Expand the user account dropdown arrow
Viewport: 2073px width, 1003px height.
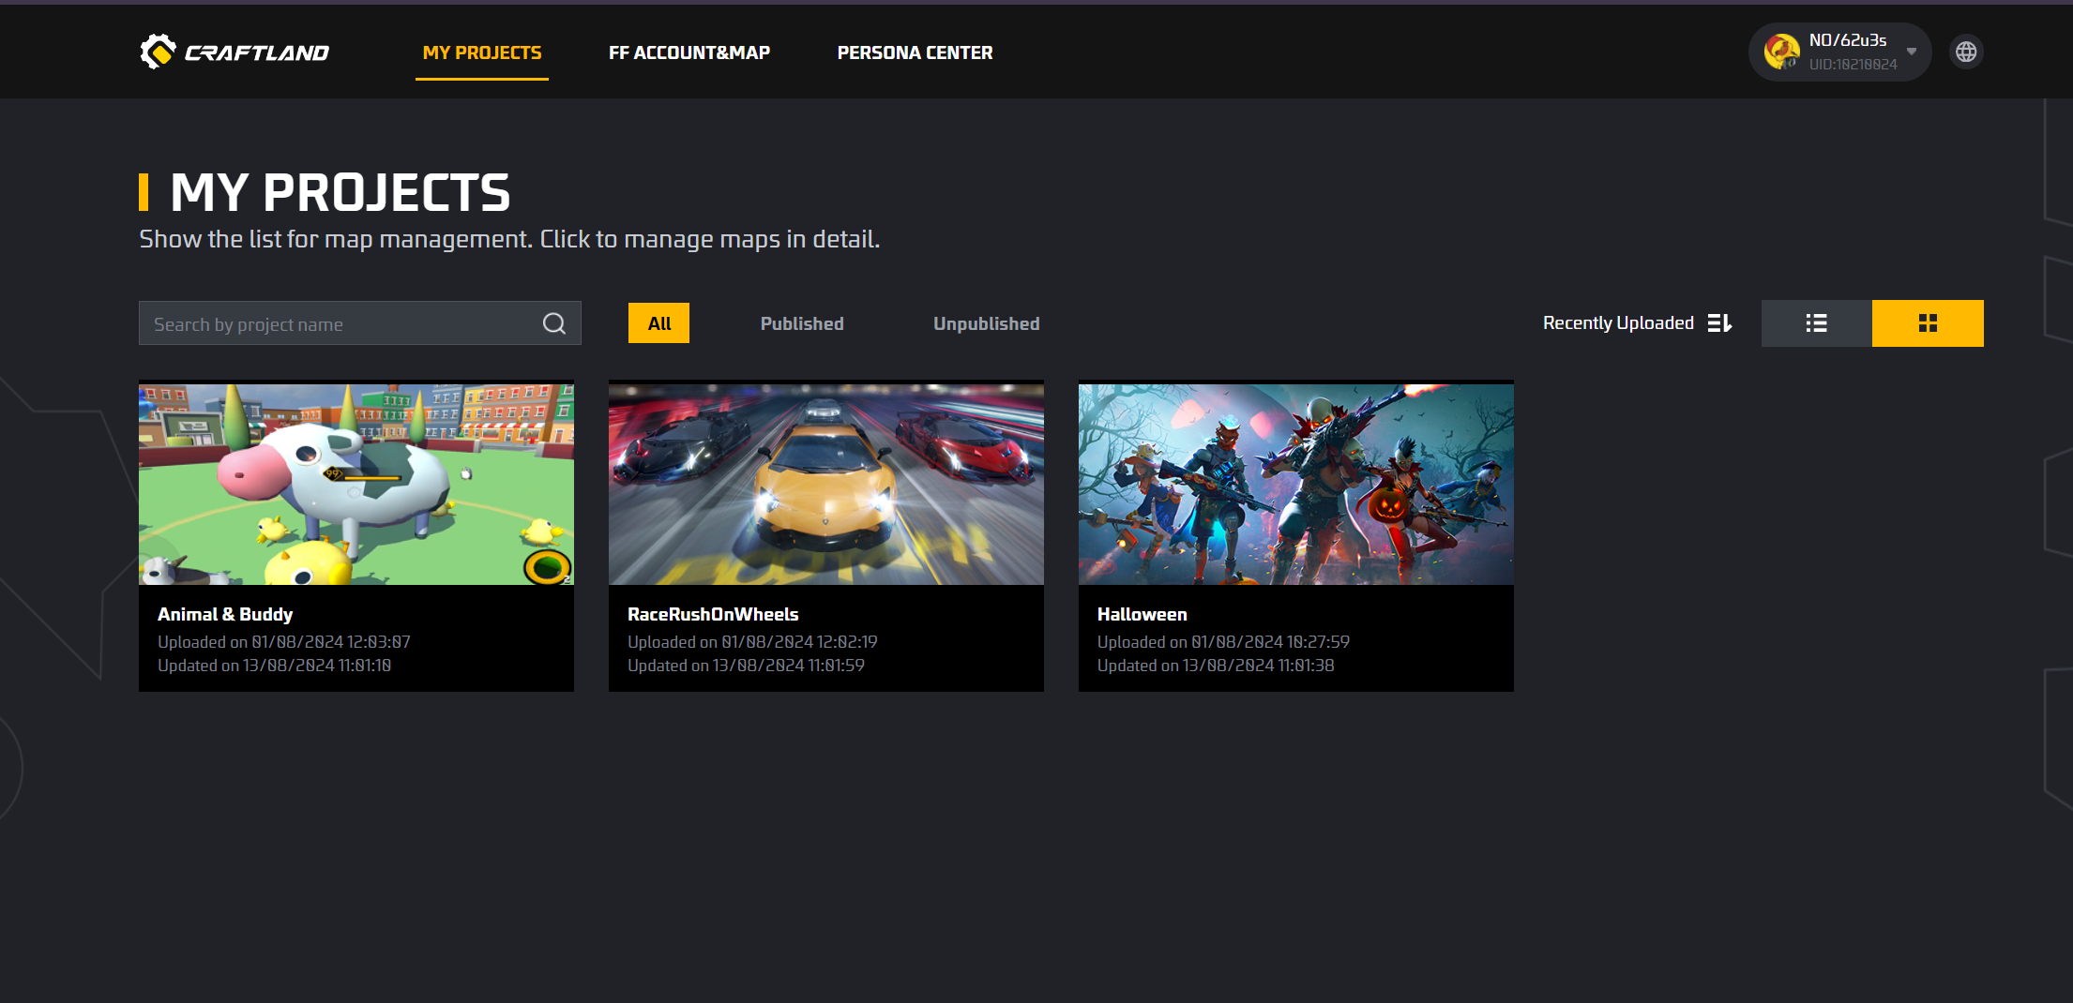(x=1911, y=52)
